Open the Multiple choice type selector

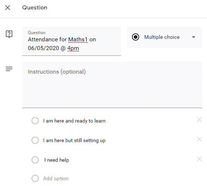(165, 37)
